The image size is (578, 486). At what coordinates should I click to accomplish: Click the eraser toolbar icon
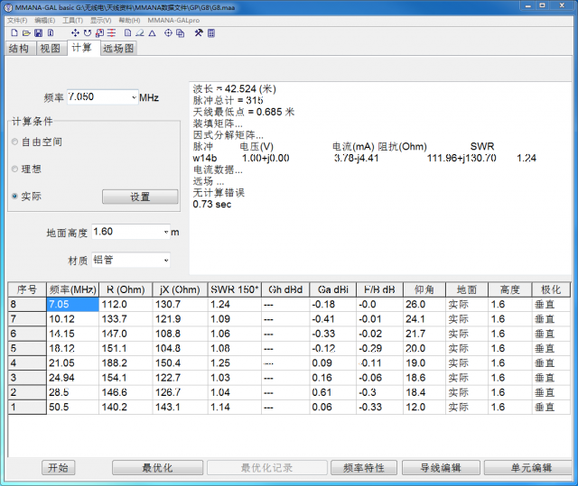point(140,33)
